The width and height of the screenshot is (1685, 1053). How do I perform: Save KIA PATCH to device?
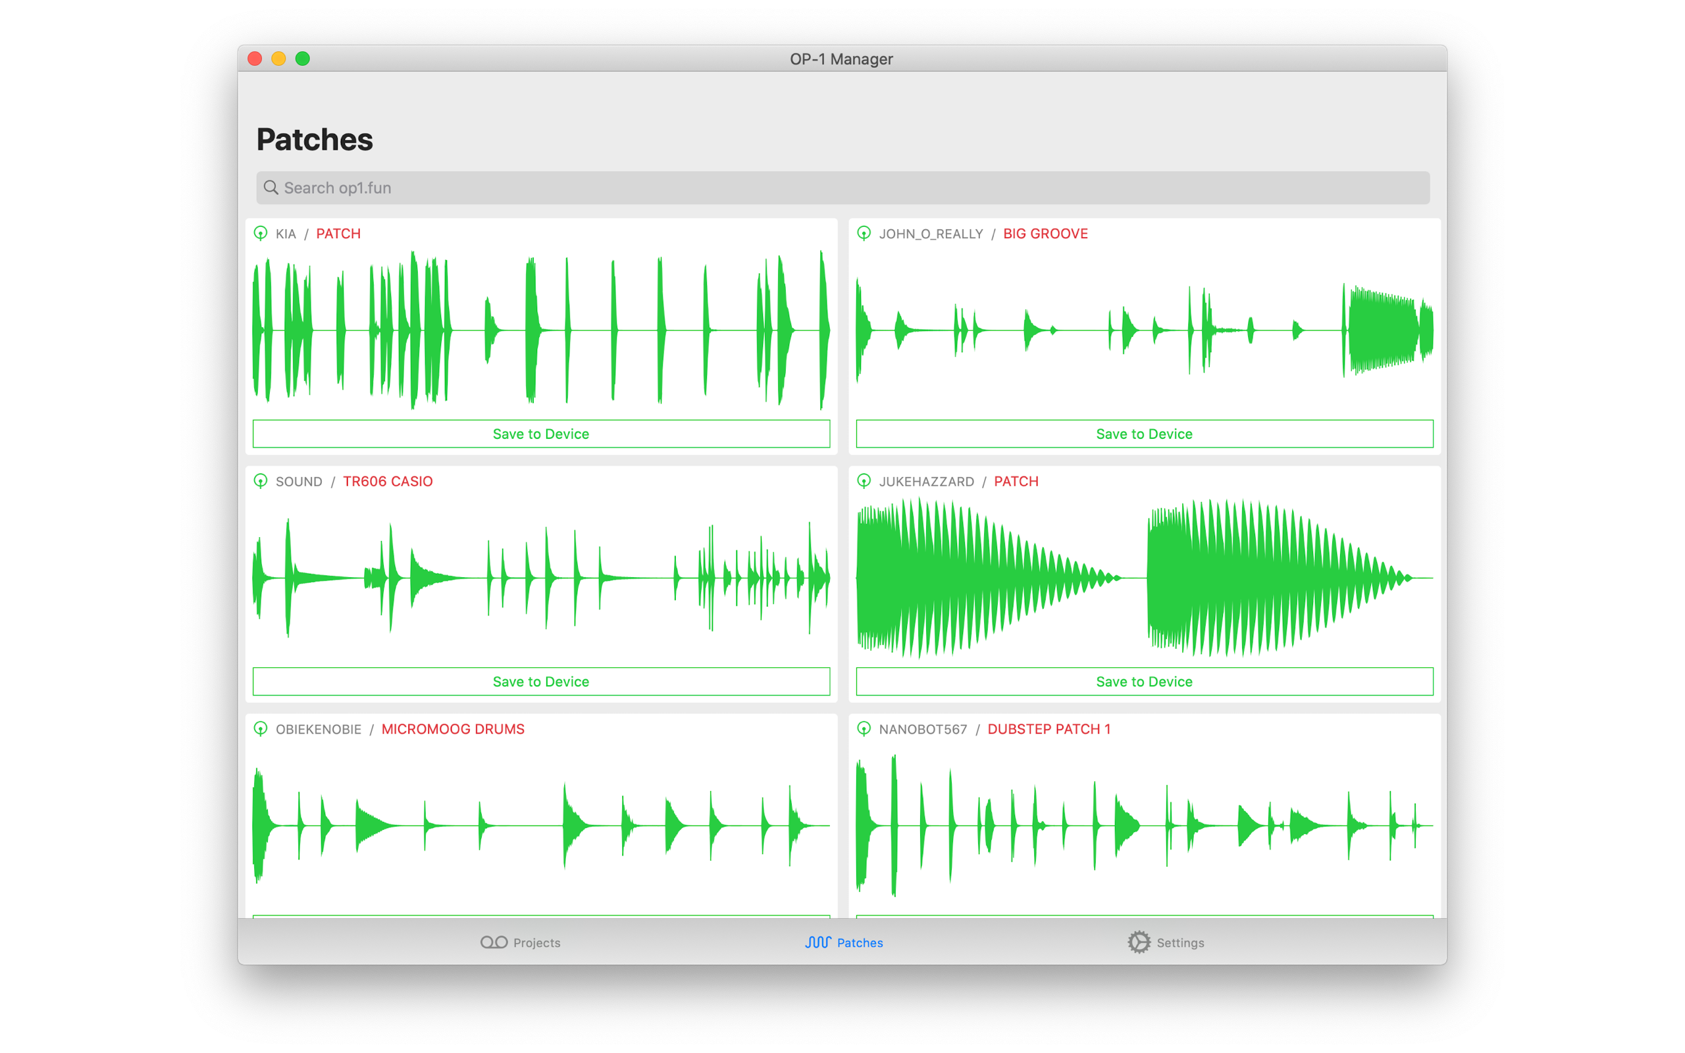[x=541, y=434]
